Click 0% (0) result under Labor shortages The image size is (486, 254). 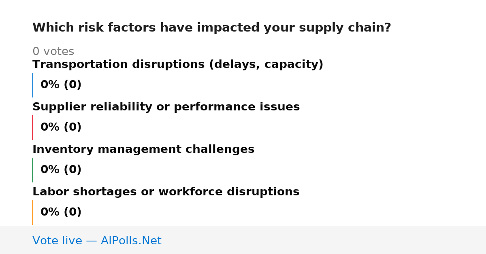(x=61, y=212)
